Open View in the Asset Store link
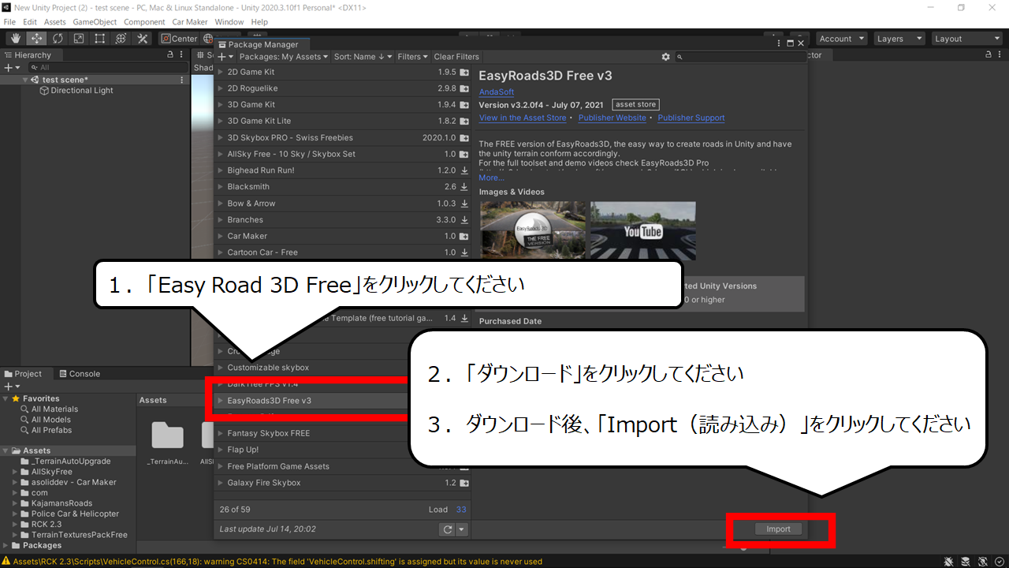1009x568 pixels. coord(523,118)
